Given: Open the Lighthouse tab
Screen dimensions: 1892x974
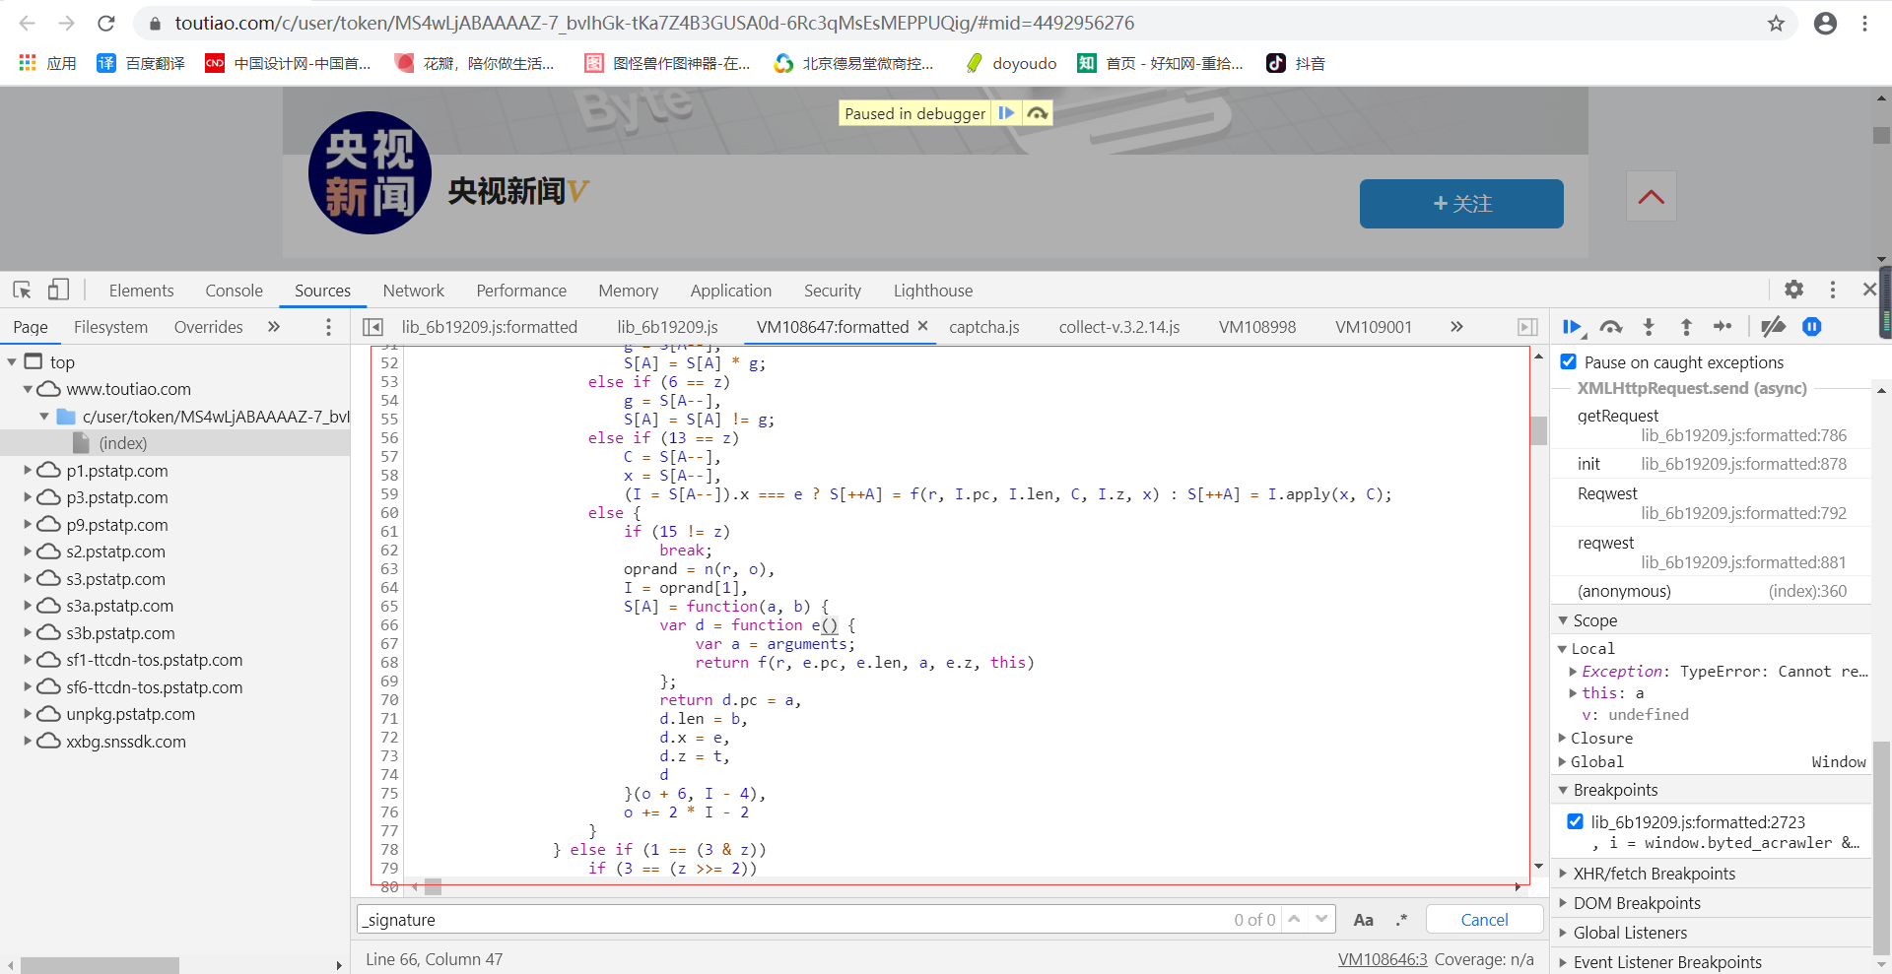Looking at the screenshot, I should 932,291.
